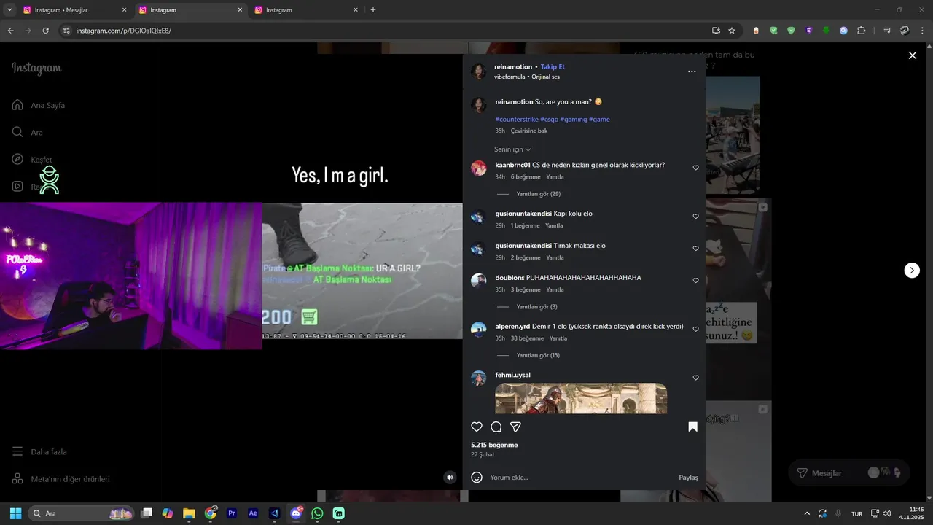Open Ara search in Instagram sidebar
Viewport: 933px width, 525px height.
pos(28,133)
